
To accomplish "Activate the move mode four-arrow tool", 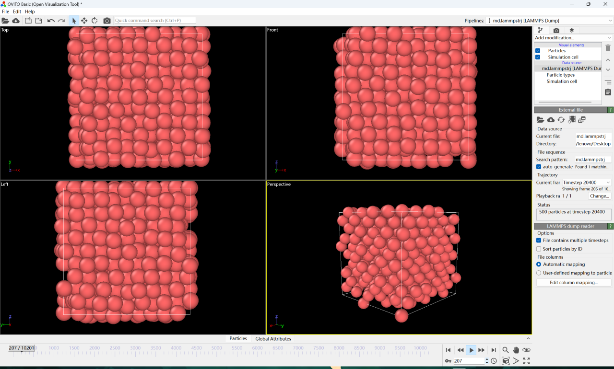I will (84, 21).
